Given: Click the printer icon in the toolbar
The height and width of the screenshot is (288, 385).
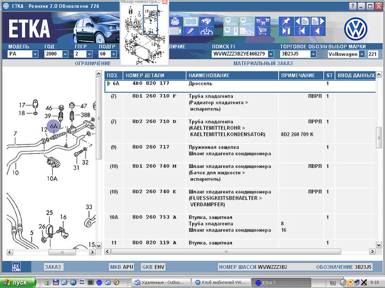Looking at the screenshot, I should (x=175, y=22).
